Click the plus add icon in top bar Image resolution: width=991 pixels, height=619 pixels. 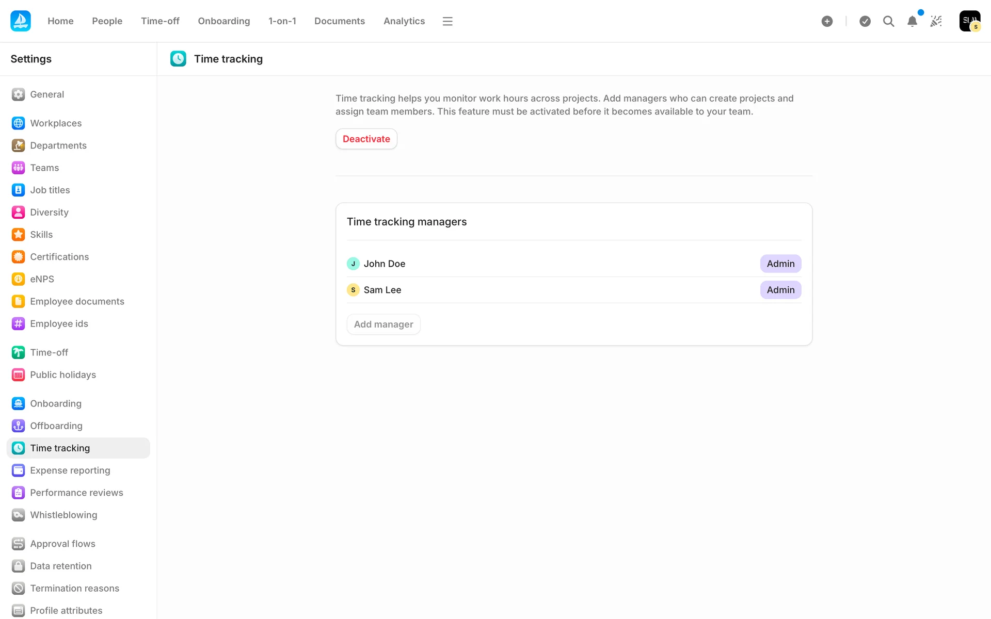point(827,21)
